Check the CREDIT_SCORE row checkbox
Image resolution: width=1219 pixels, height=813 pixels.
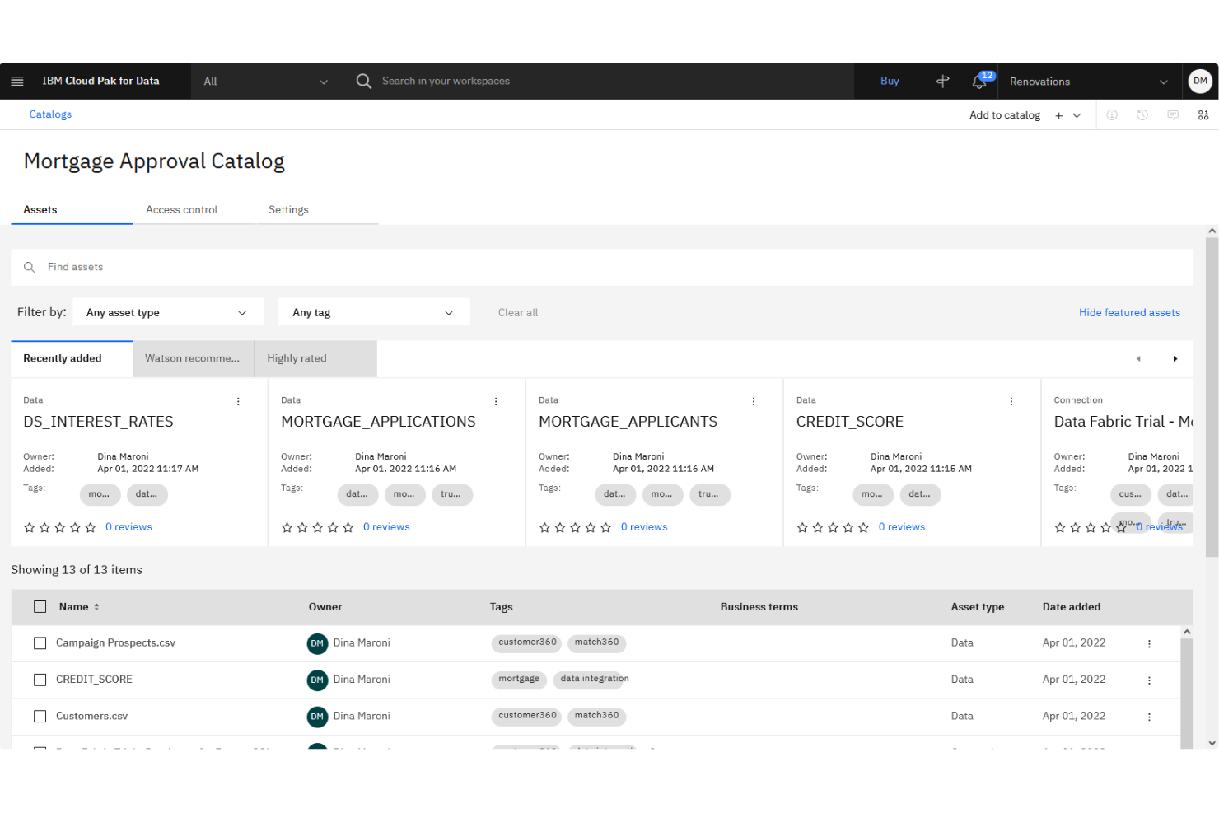pyautogui.click(x=40, y=680)
